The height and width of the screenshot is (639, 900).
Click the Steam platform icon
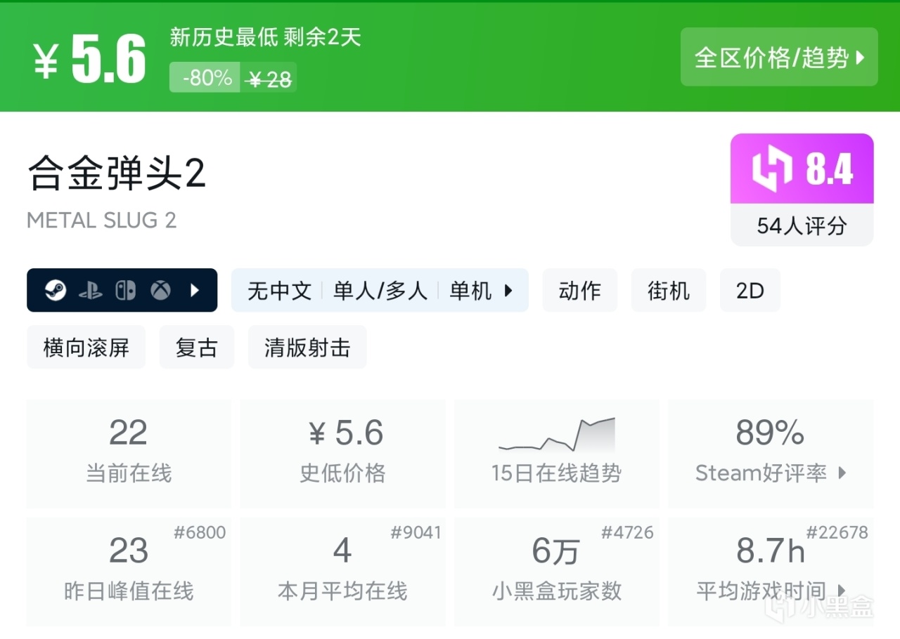[x=56, y=290]
